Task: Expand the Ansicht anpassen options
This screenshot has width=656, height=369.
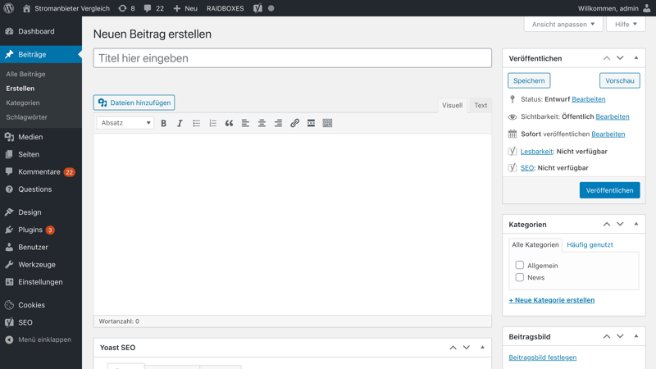Action: (x=563, y=25)
